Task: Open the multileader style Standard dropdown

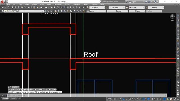Action: pyautogui.click(x=163, y=8)
